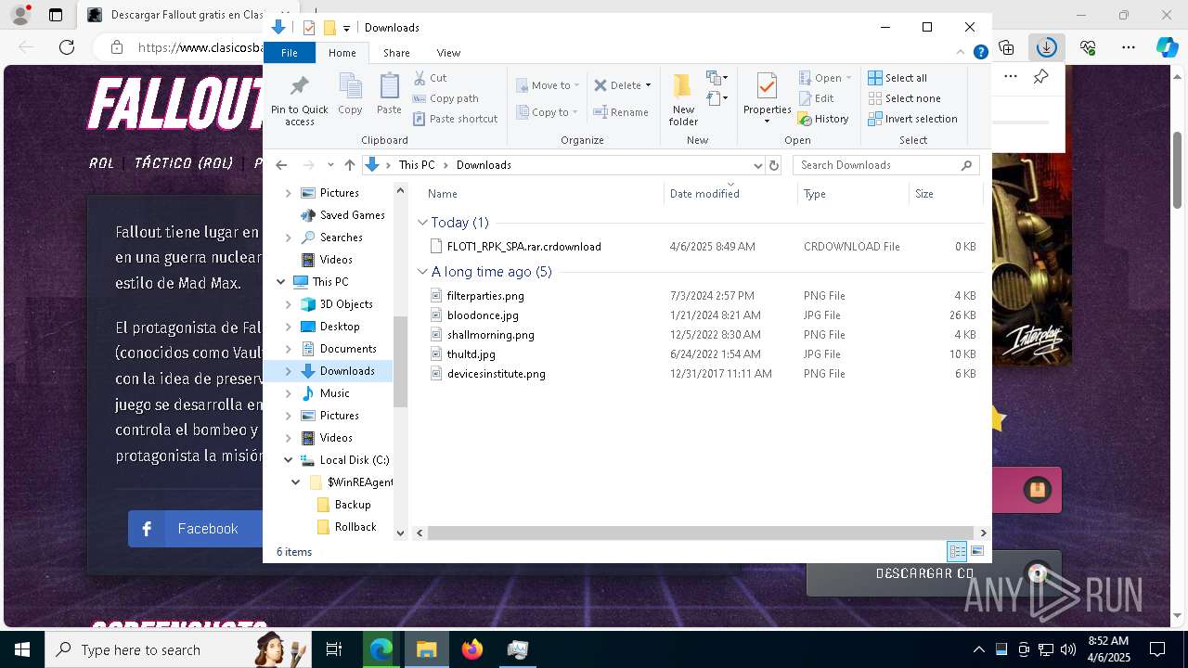Open Windows Start menu
The image size is (1188, 668).
point(22,649)
